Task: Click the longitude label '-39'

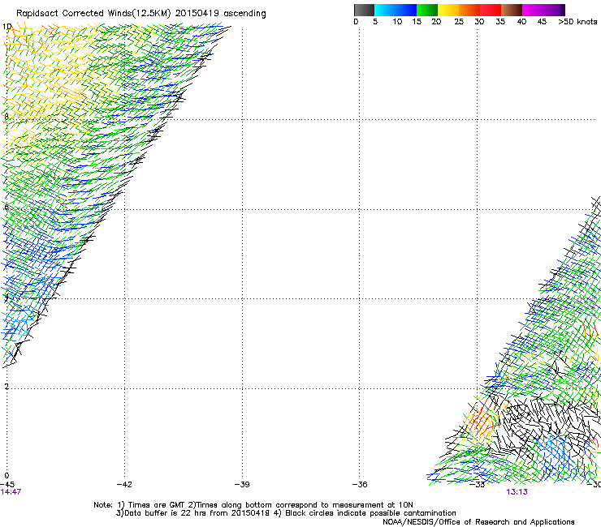Action: [242, 485]
